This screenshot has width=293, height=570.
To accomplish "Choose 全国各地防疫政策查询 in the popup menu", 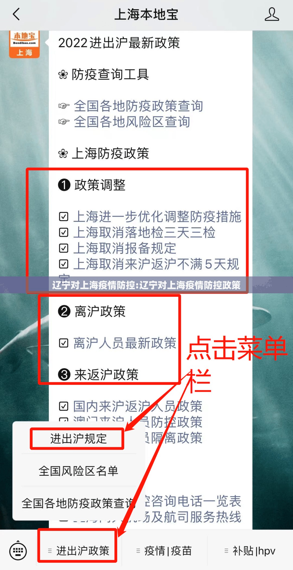I will click(x=78, y=503).
